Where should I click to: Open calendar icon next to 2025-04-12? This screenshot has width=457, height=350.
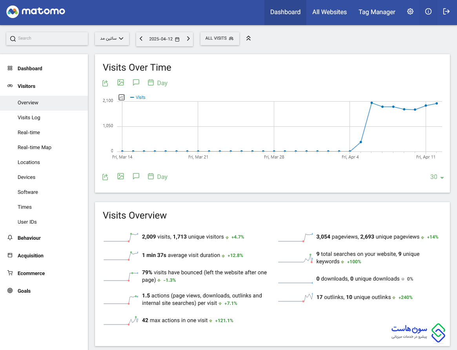coord(177,39)
